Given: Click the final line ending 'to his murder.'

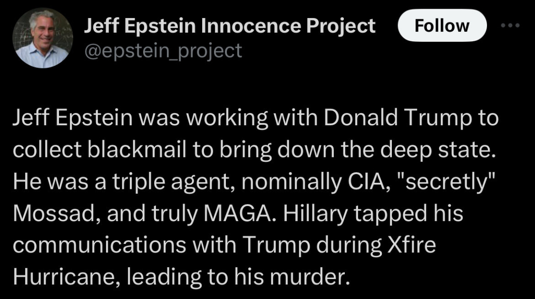Looking at the screenshot, I should [x=182, y=277].
